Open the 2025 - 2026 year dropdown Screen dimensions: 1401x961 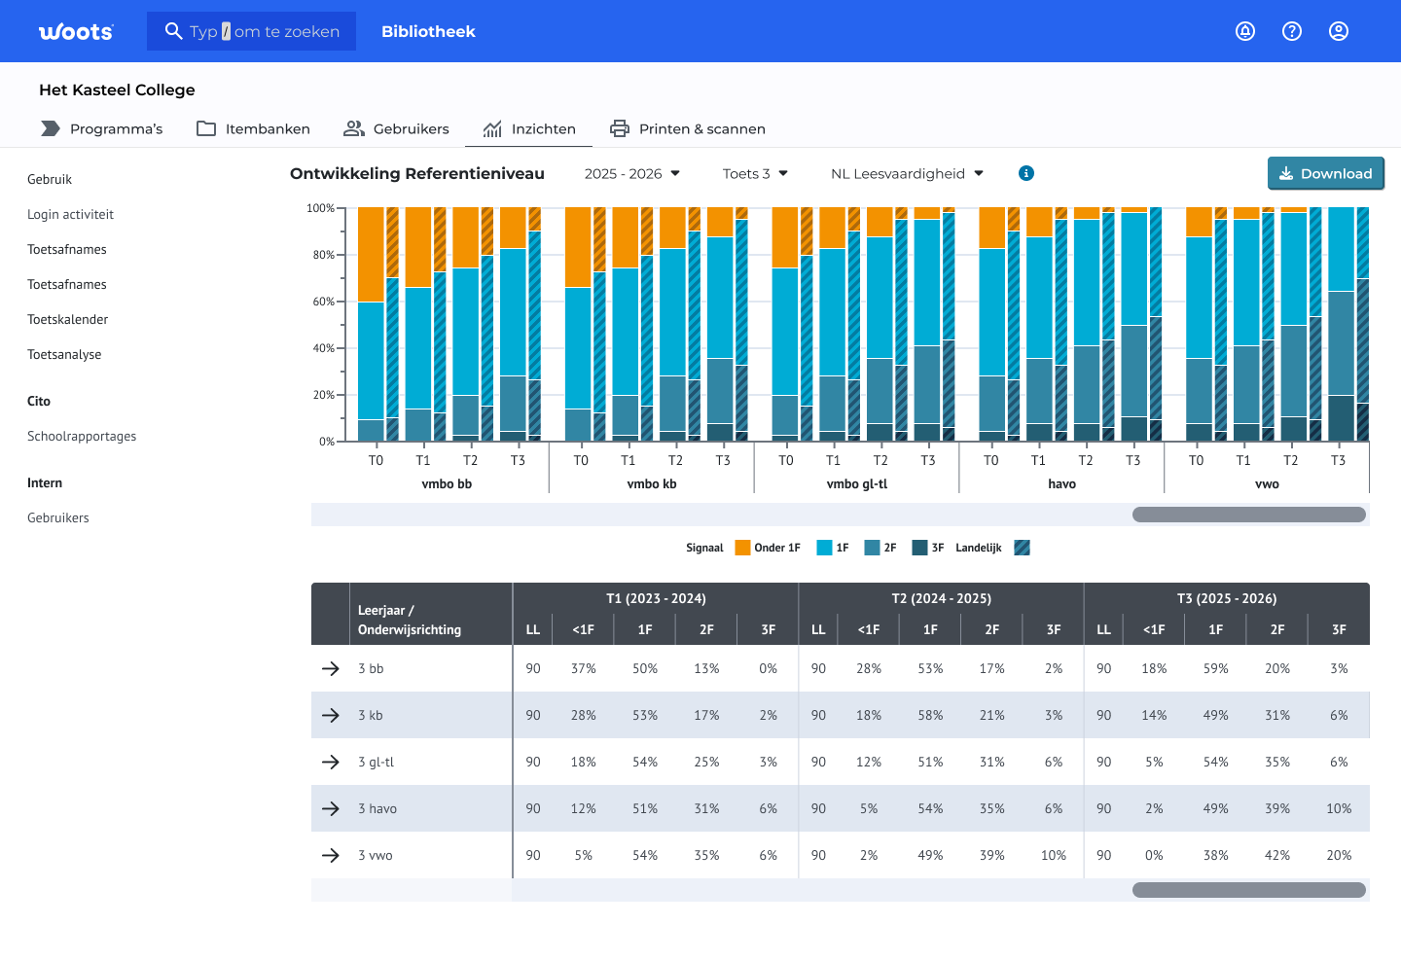[632, 173]
